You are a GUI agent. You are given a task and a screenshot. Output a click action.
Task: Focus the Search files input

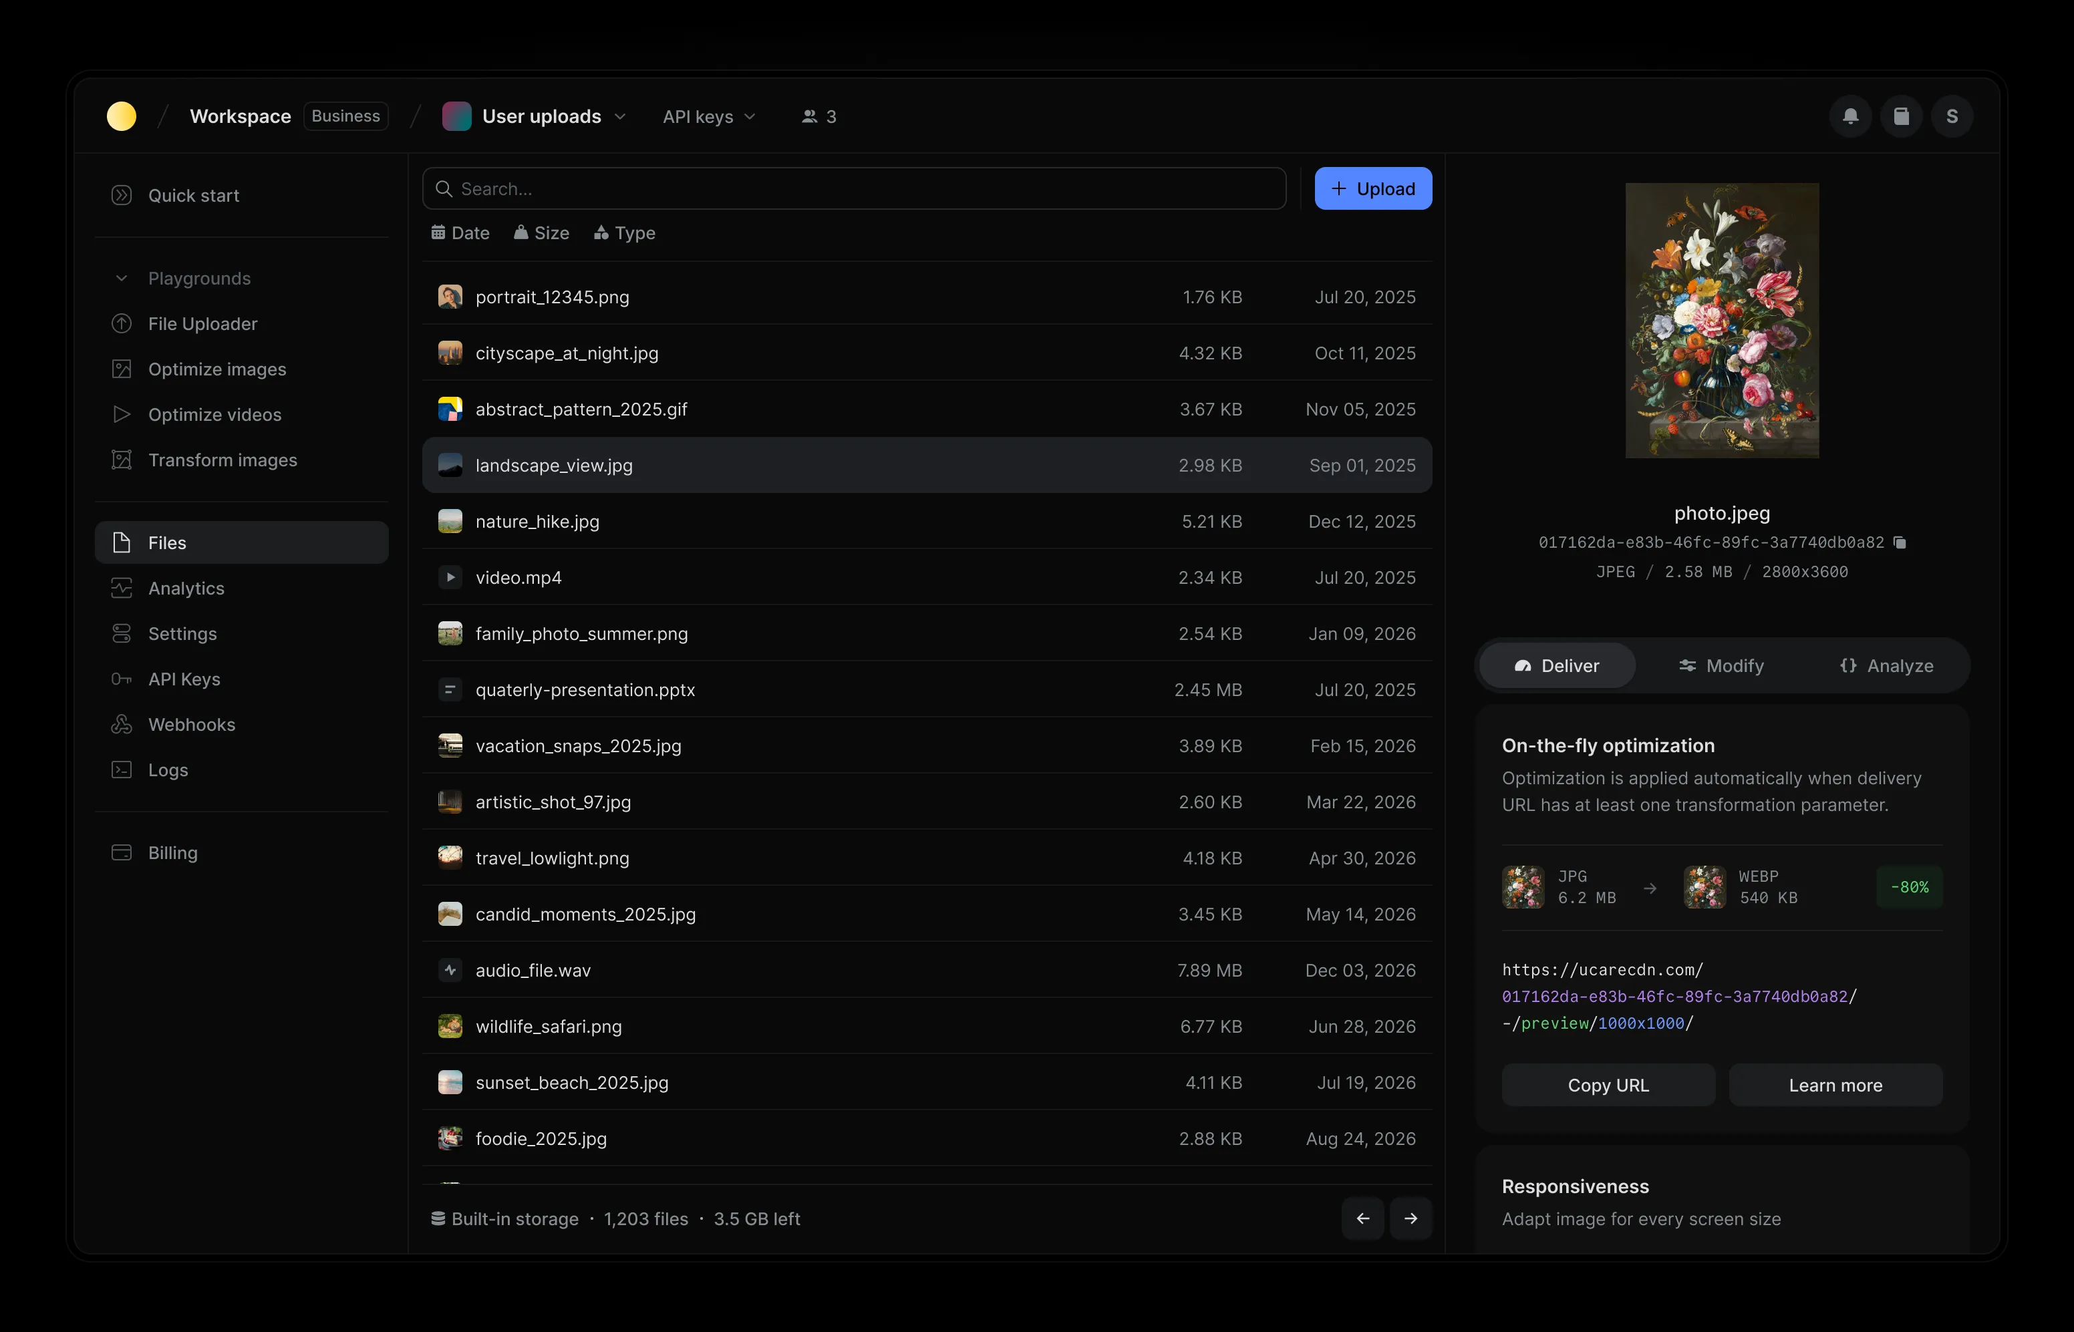point(854,188)
